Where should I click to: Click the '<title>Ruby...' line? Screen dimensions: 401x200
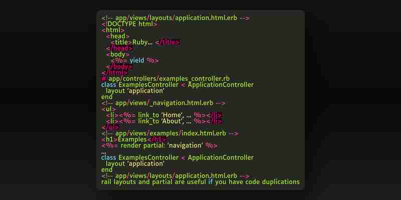pyautogui.click(x=145, y=42)
